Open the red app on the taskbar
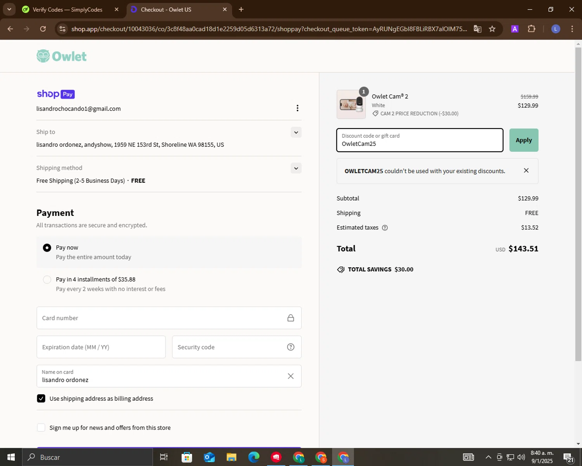Screen dimensions: 582x466 tap(276, 457)
